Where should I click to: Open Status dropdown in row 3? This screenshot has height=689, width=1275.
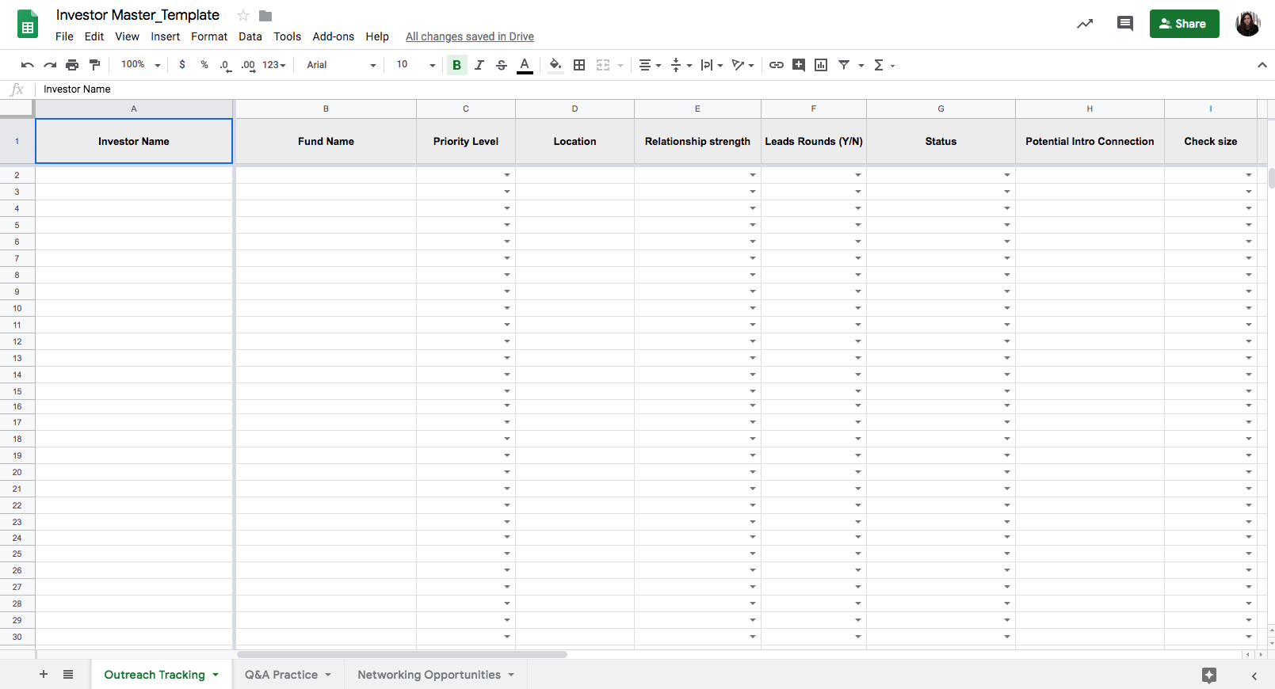[x=1007, y=192]
